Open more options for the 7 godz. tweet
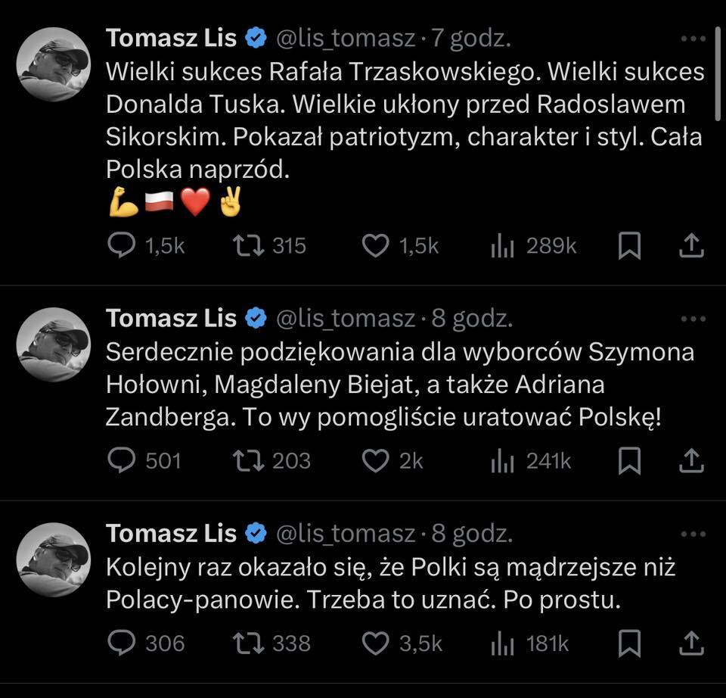This screenshot has width=726, height=698. [693, 38]
